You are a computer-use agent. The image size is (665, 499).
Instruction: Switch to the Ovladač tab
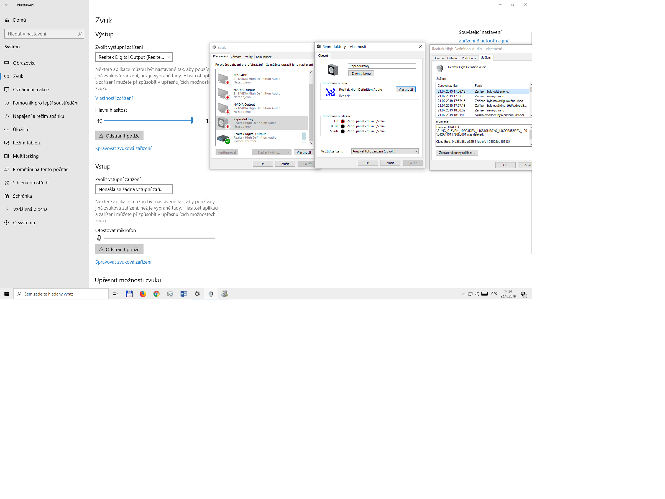tap(452, 58)
